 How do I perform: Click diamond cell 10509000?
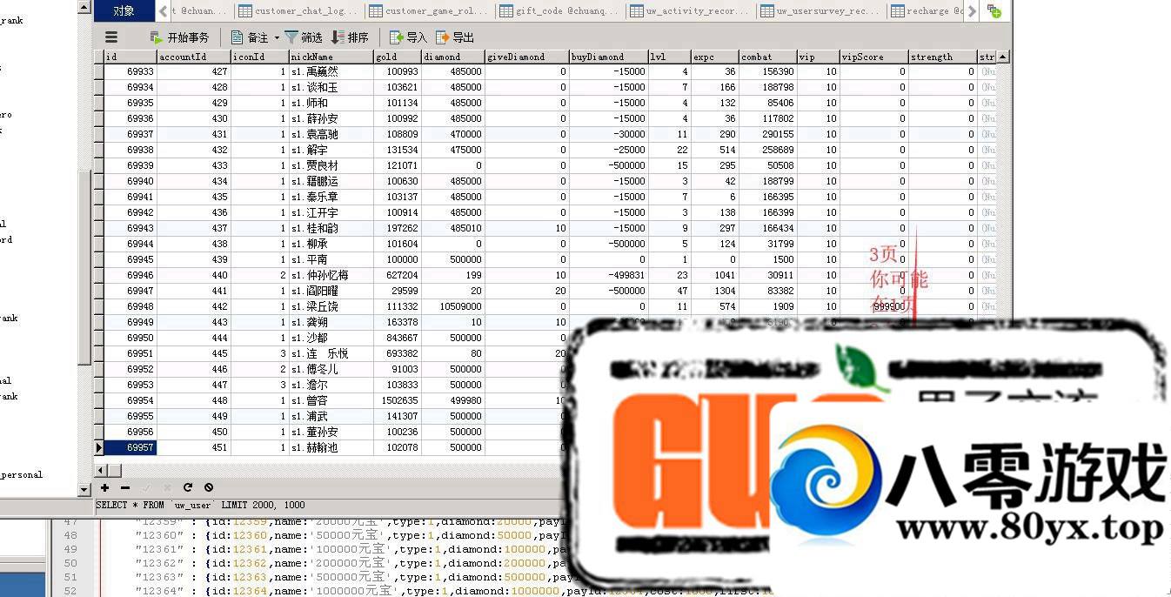453,306
